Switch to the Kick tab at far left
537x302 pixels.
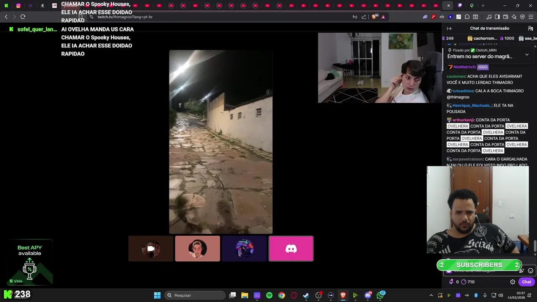6,5
